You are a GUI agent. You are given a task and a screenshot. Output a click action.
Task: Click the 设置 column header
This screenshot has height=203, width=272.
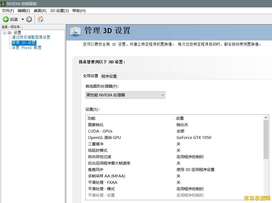tap(219, 118)
